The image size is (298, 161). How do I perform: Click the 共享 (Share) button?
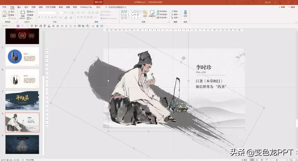[x=282, y=7]
